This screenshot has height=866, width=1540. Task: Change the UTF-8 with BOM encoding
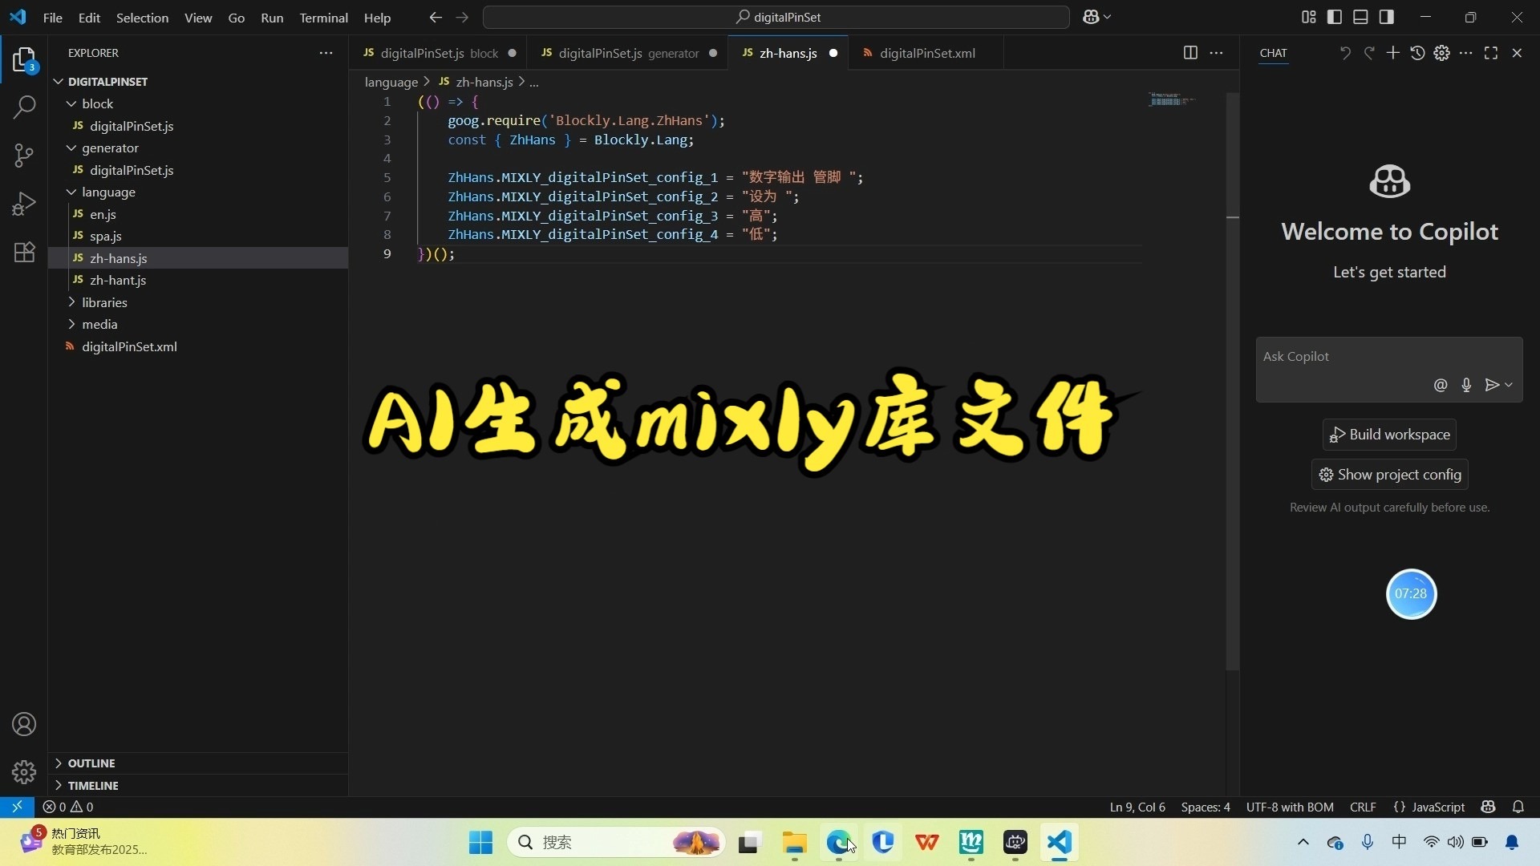pos(1290,807)
